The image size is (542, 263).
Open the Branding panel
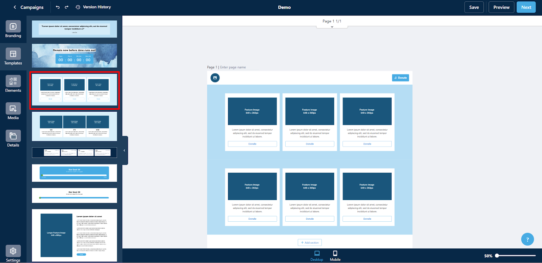click(13, 29)
